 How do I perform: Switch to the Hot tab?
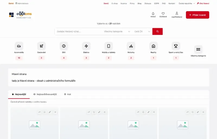pyautogui.click(x=68, y=94)
